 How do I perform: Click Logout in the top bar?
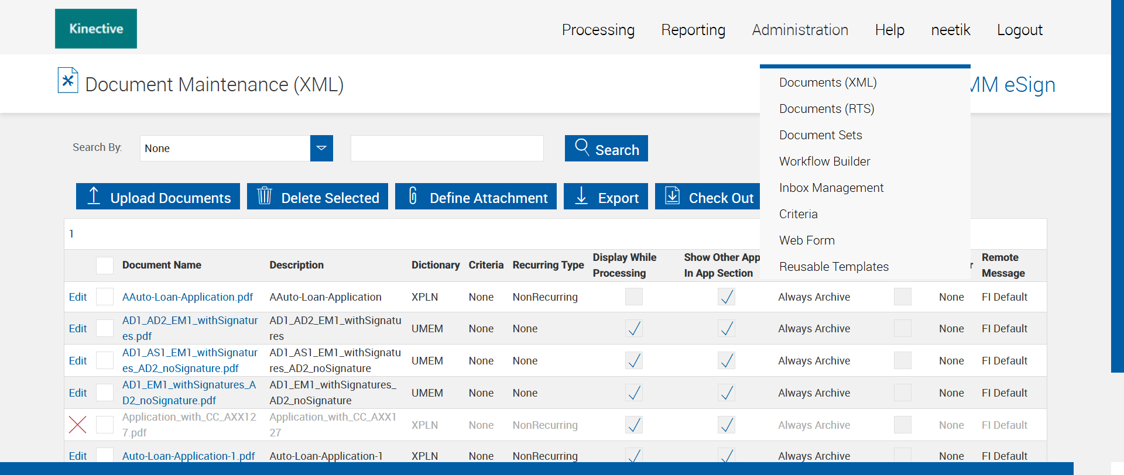pyautogui.click(x=1019, y=30)
